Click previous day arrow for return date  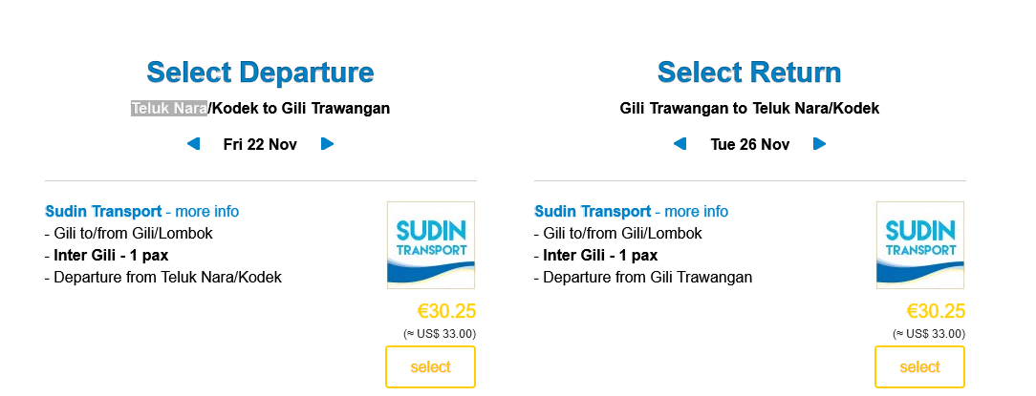pos(680,144)
